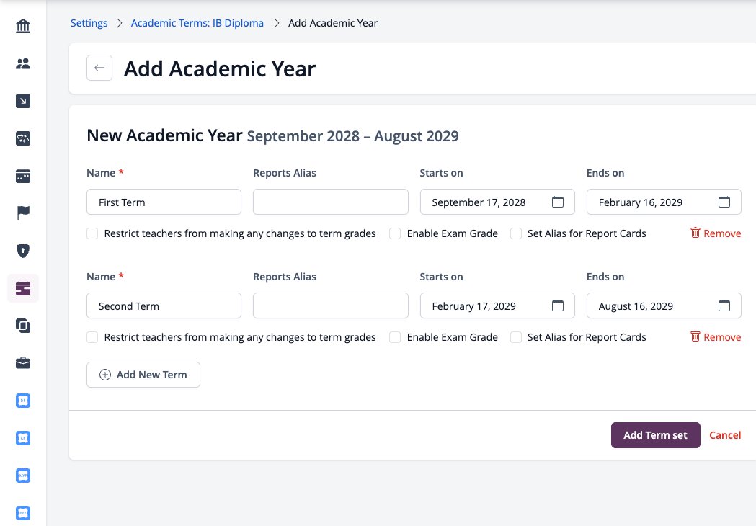
Task: Click the Add Term set button
Action: (655, 435)
